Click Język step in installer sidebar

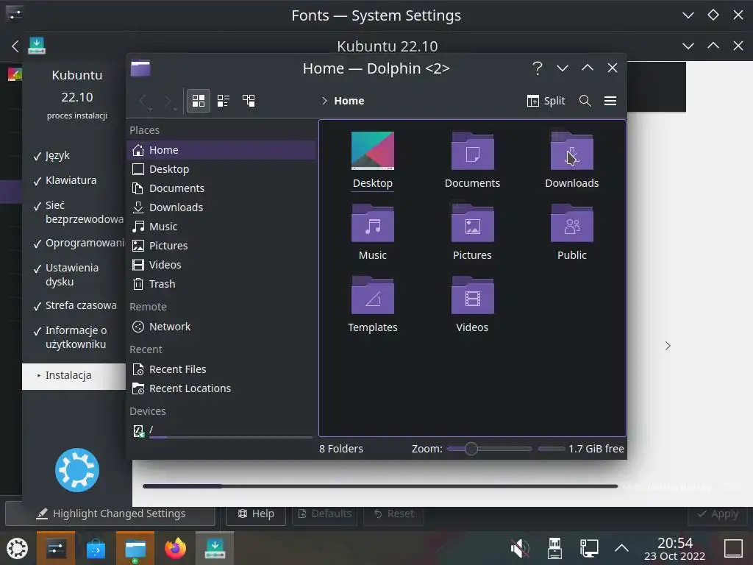(57, 156)
